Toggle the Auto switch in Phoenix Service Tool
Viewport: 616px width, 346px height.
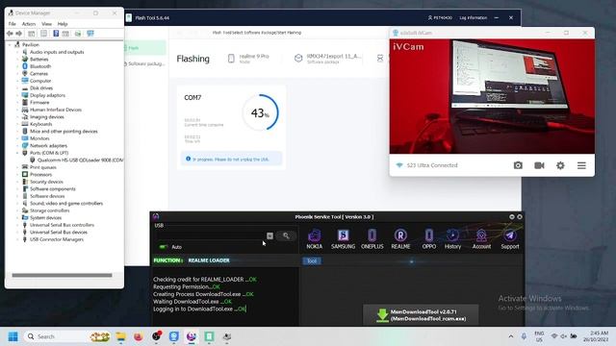point(163,247)
